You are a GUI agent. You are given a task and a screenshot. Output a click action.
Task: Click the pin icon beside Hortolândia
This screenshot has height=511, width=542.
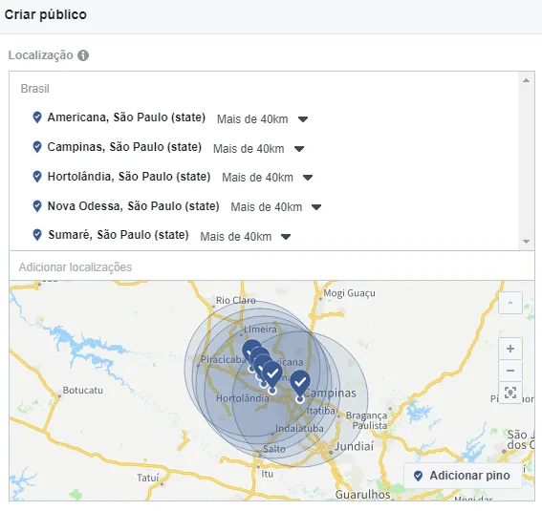tap(37, 177)
